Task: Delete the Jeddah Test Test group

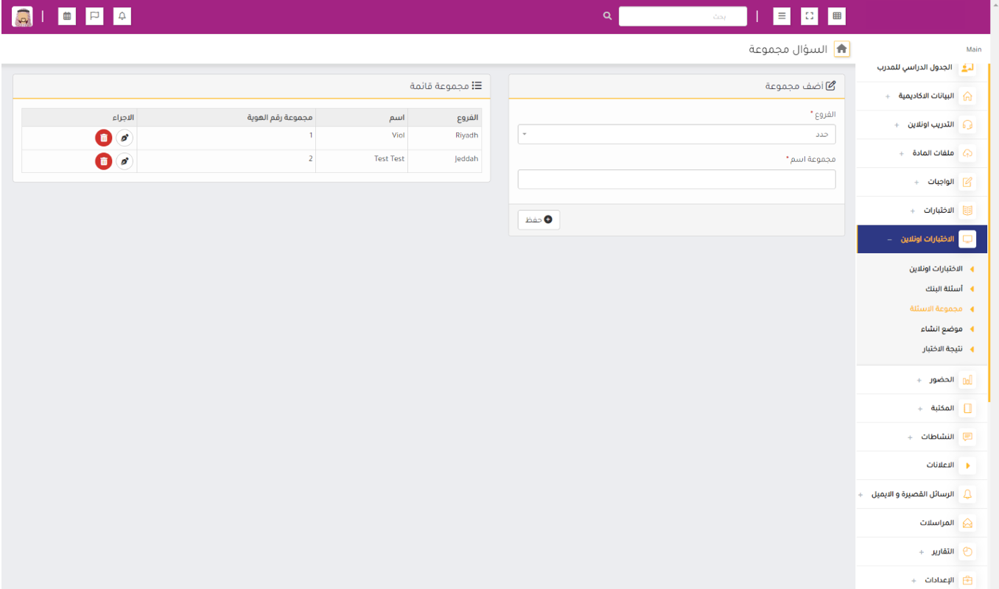Action: (x=104, y=161)
